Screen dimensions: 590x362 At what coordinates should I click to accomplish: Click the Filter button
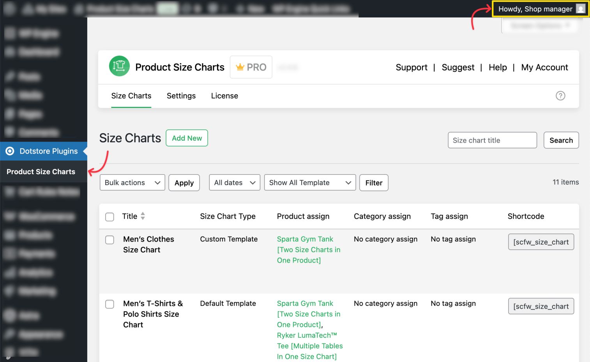coord(374,183)
